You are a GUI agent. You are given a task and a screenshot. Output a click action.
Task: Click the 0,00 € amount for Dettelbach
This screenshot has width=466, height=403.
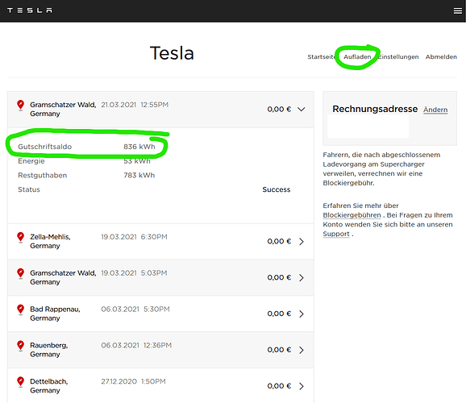pyautogui.click(x=279, y=386)
